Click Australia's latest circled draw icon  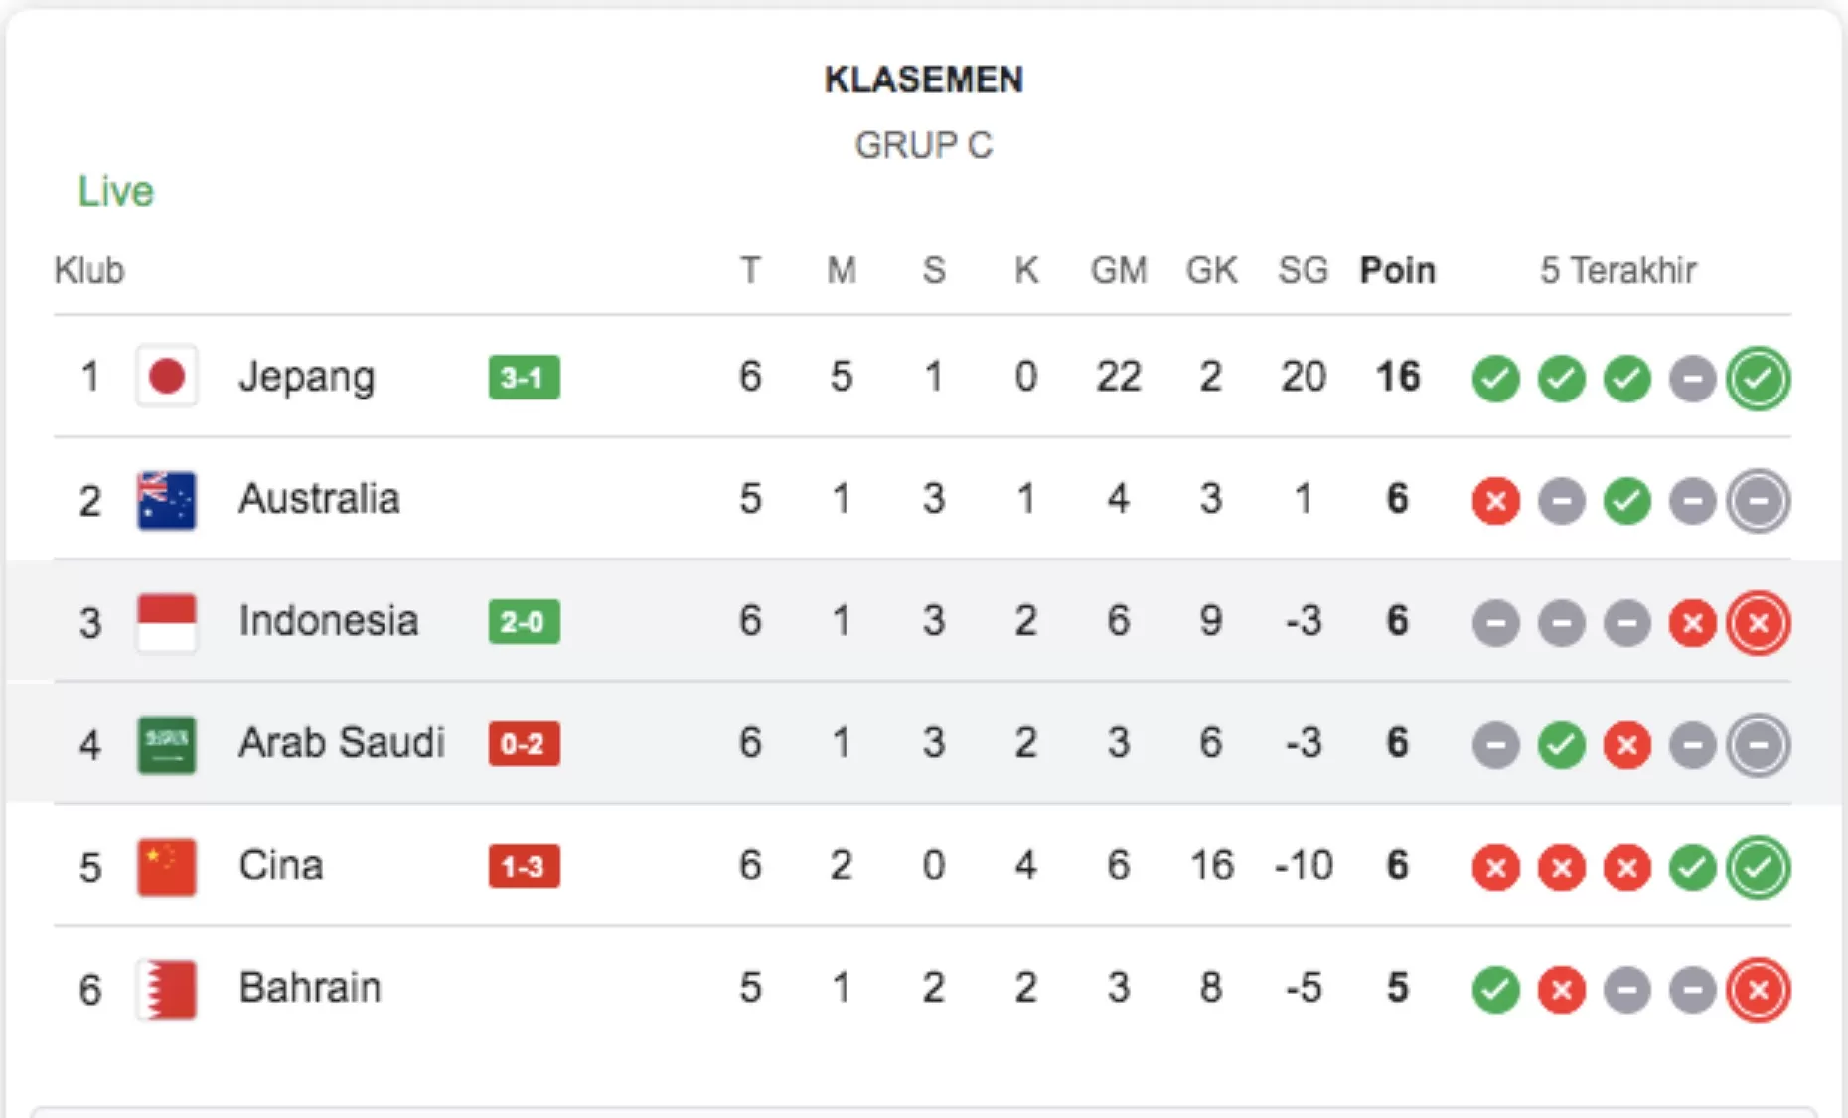(x=1758, y=501)
